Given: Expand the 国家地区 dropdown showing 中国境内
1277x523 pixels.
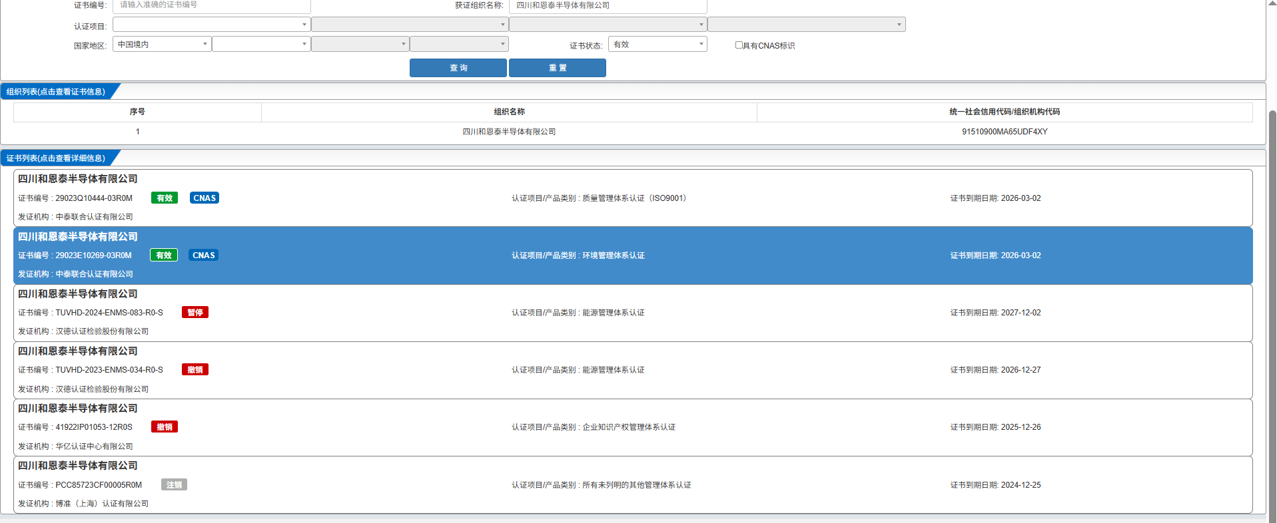Looking at the screenshot, I should pos(162,45).
